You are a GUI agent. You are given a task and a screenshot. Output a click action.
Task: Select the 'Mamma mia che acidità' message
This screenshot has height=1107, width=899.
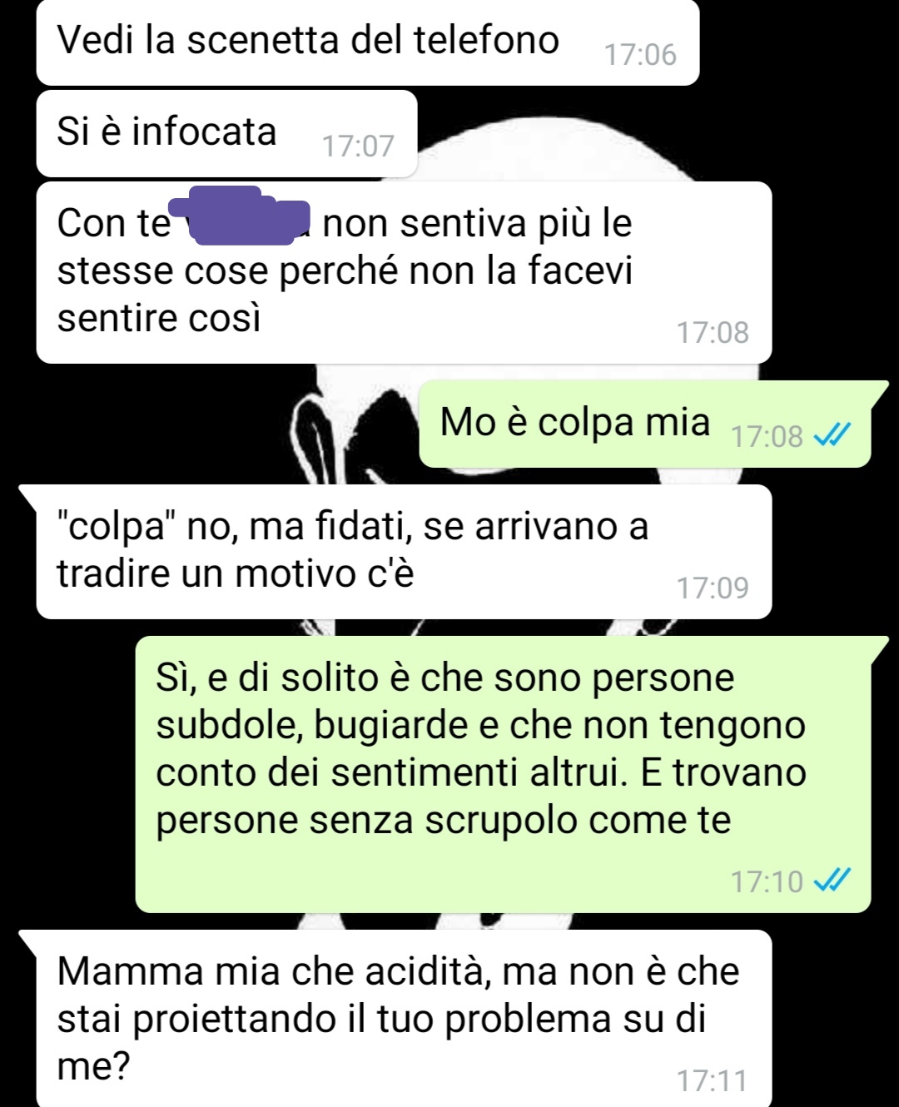pos(404,1018)
